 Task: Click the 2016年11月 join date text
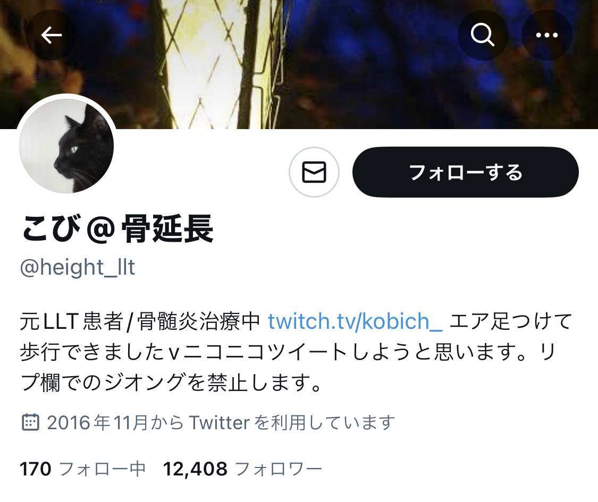tap(97, 422)
